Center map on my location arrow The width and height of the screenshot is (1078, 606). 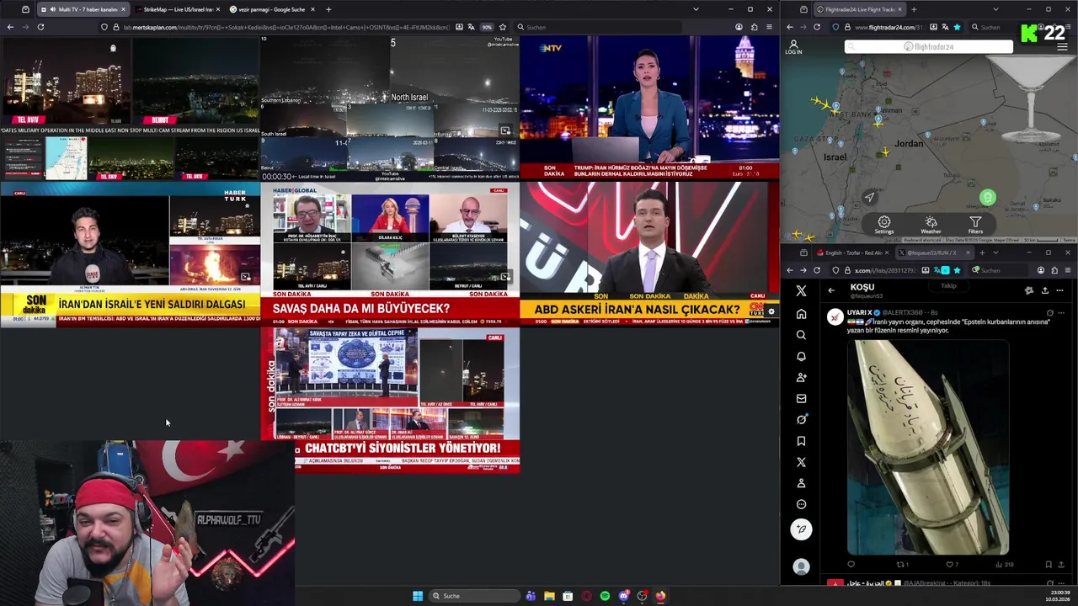[870, 197]
